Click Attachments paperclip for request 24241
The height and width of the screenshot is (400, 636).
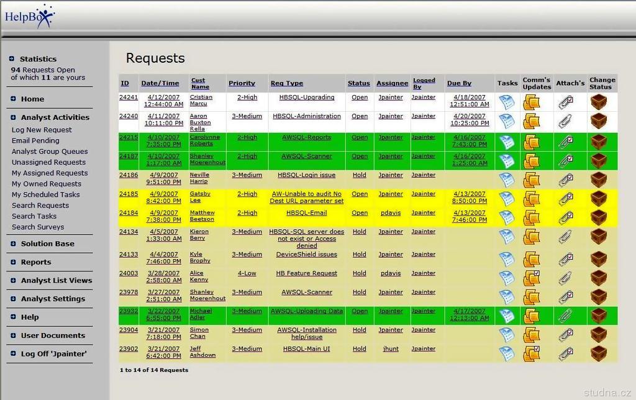point(565,102)
